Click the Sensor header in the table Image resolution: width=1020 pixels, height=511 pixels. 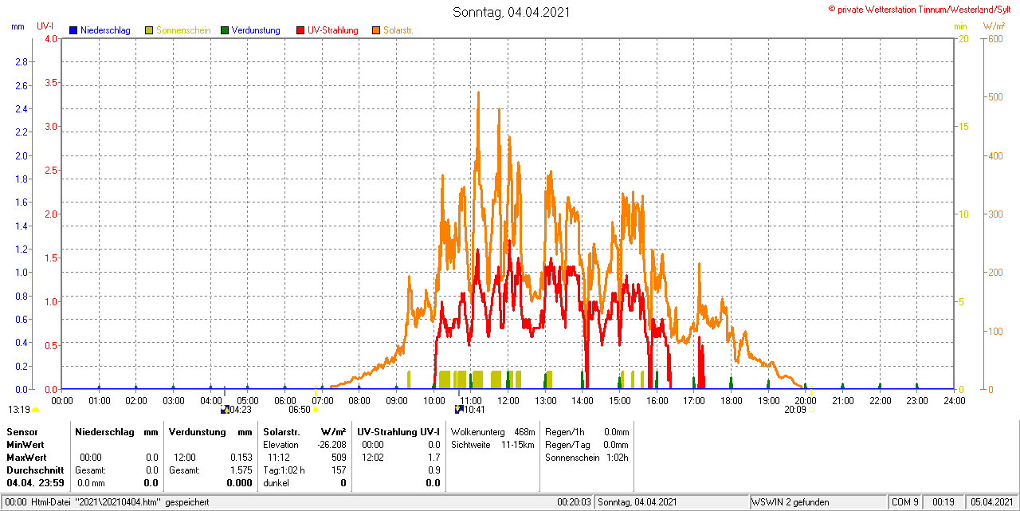22,431
